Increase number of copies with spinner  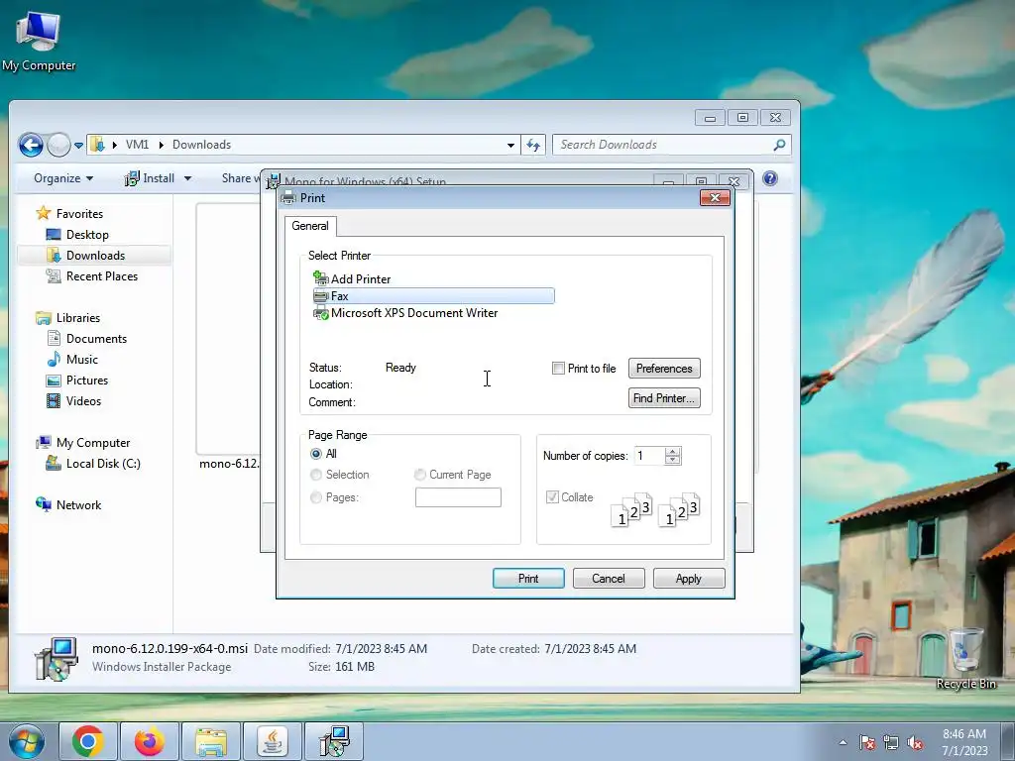(673, 452)
